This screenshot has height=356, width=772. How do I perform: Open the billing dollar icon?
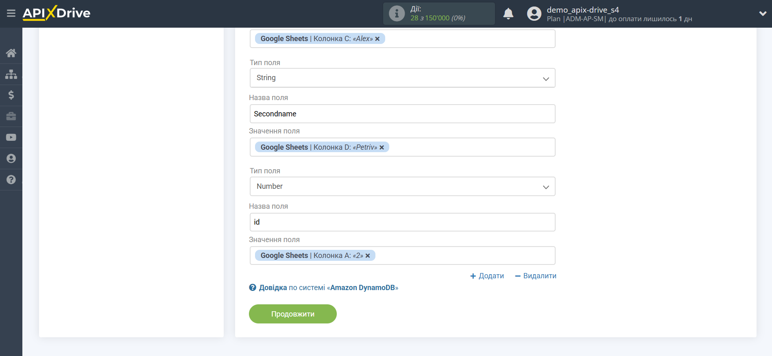[x=11, y=95]
